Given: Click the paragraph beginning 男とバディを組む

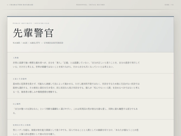Looking at the screenshot, I should point(76,132).
